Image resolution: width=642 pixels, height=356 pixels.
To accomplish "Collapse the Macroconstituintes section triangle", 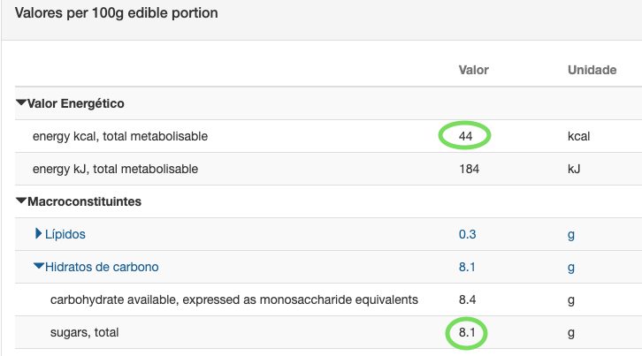I will [x=21, y=201].
